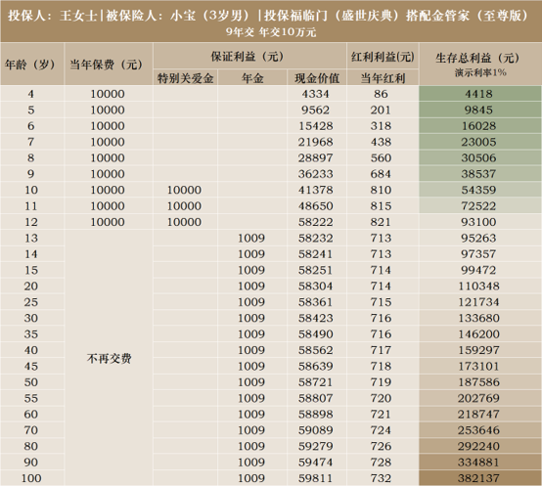
Task: Click the 现金价值 sub-header
Action: 317,78
